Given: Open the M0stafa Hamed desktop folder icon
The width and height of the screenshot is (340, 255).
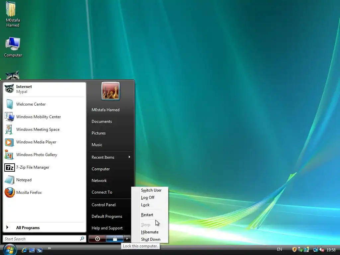Looking at the screenshot, I should [13, 14].
